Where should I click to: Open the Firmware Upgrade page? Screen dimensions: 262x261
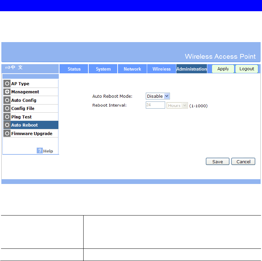pos(32,134)
